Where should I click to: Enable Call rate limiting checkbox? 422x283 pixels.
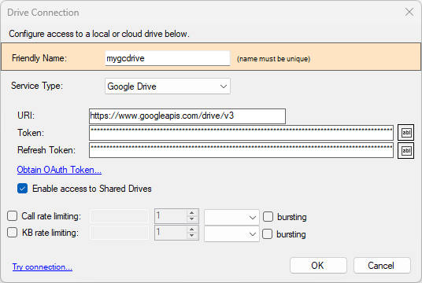12,216
